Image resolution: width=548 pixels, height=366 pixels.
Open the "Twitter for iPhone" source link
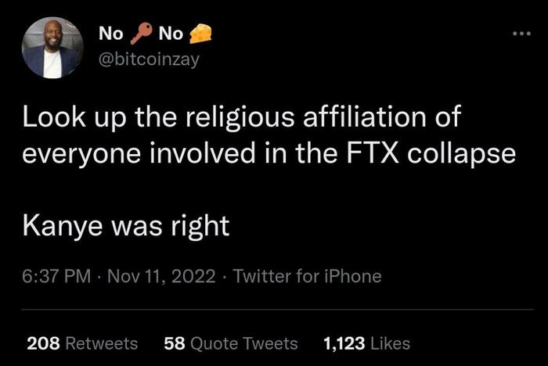(308, 275)
